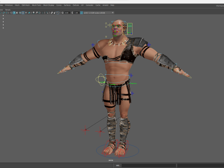Toggle viewport shadows icon
The width and height of the screenshot is (224, 168).
coord(29,13)
